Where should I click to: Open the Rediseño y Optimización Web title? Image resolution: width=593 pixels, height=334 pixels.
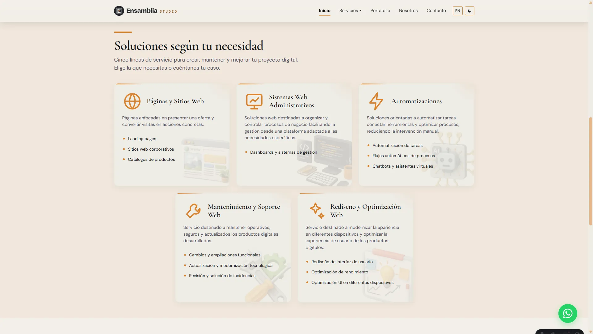(x=365, y=211)
